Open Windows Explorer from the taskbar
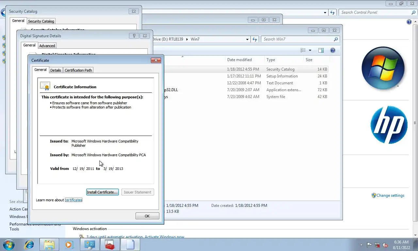418x251 pixels. [49, 244]
